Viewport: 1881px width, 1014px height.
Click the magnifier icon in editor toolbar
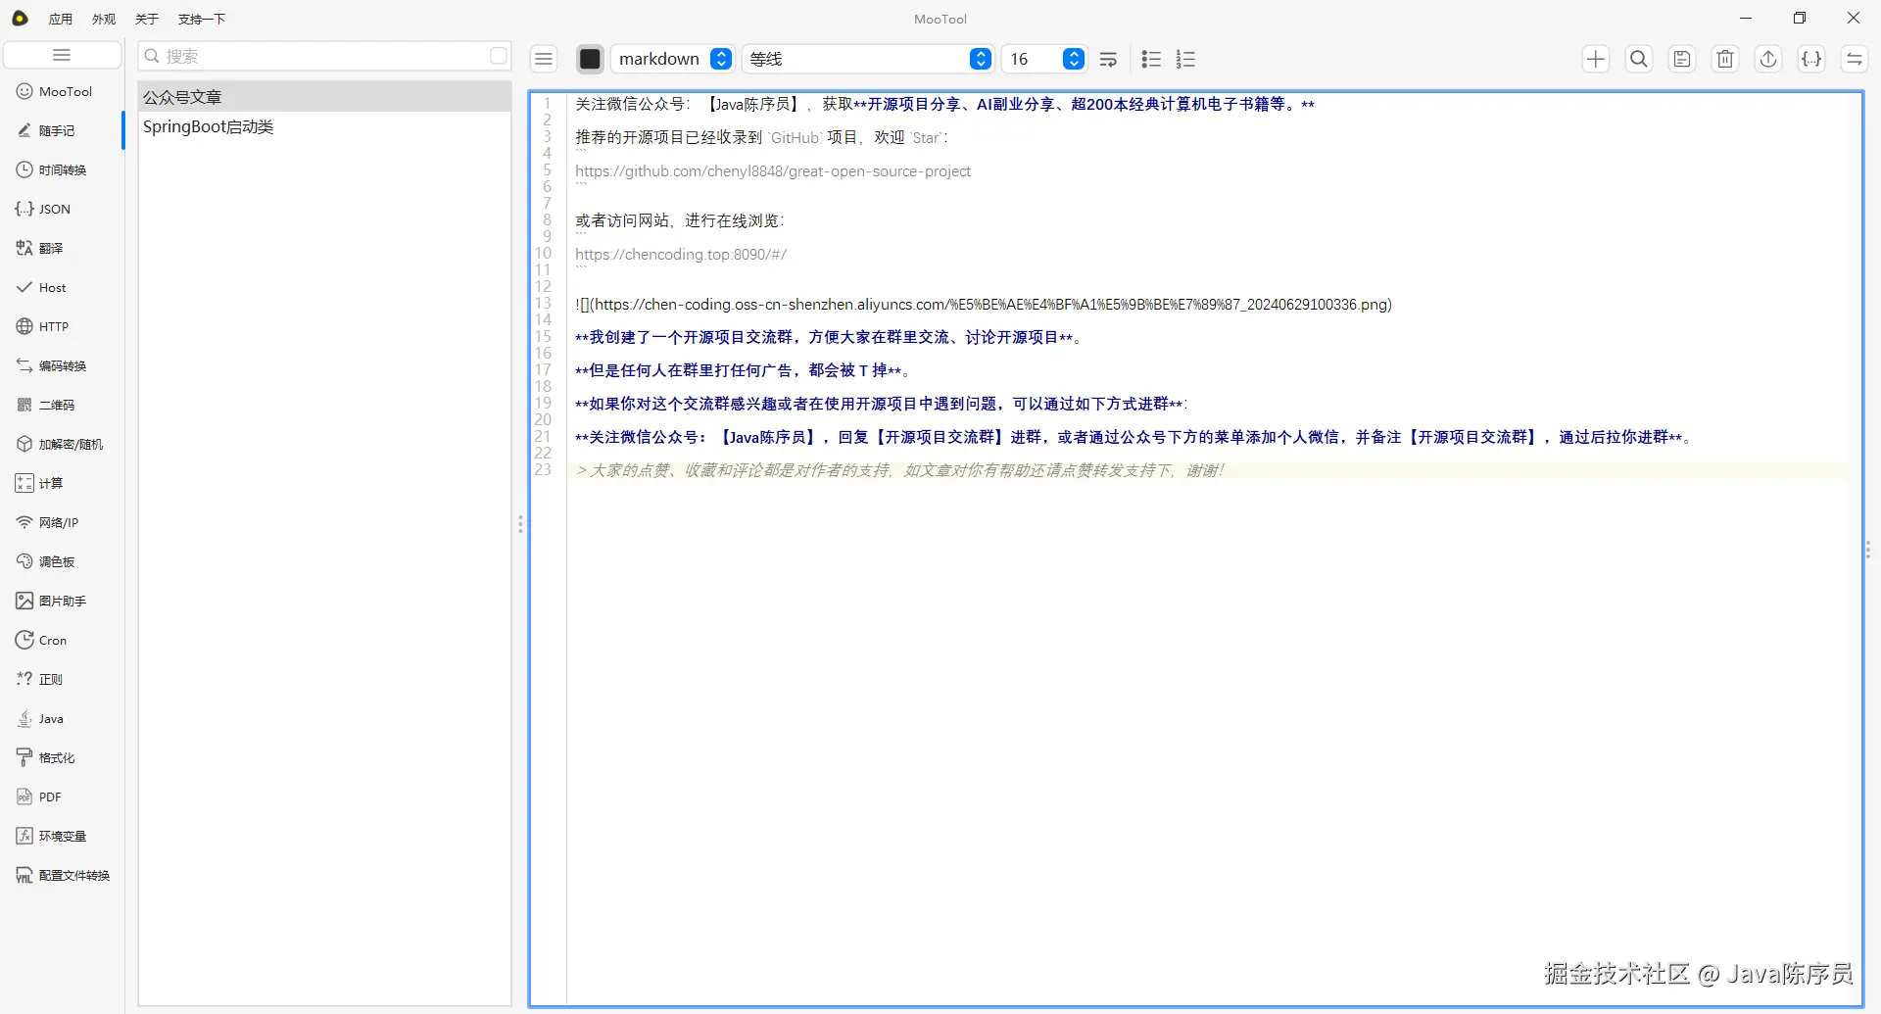tap(1639, 59)
